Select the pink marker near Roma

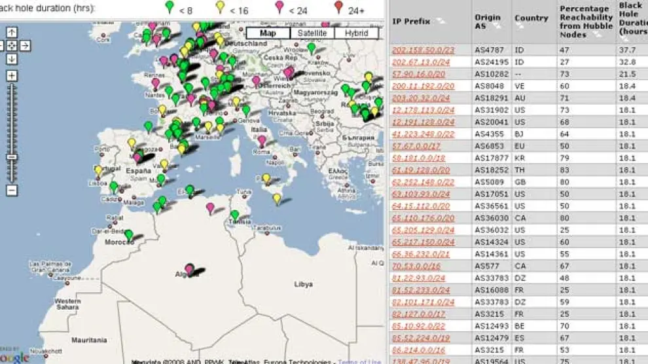262,141
